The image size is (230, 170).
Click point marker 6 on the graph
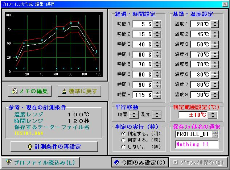[71, 23]
